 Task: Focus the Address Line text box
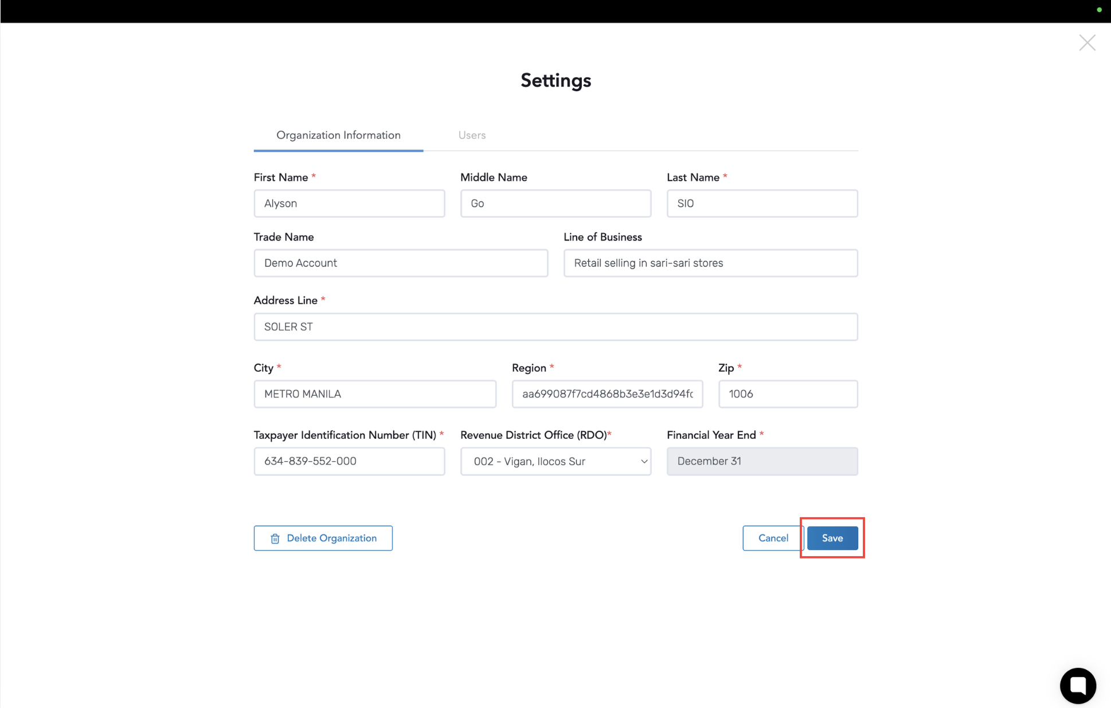click(555, 327)
